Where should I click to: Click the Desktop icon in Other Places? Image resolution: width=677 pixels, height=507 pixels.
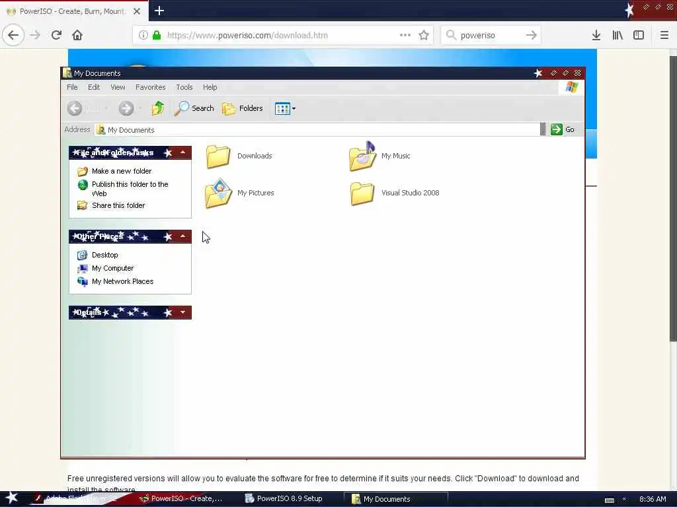coord(82,255)
